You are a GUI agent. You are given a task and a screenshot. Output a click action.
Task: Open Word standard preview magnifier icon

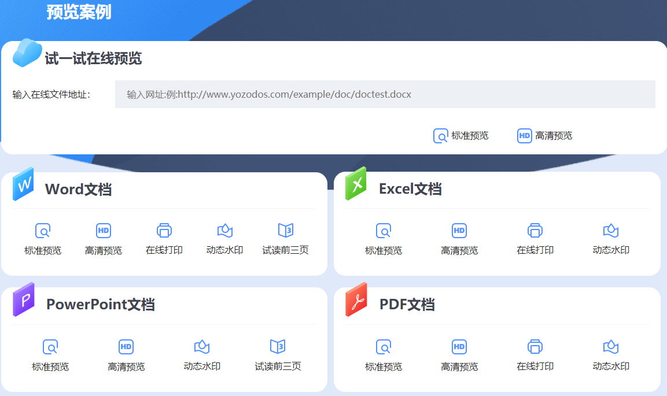43,231
